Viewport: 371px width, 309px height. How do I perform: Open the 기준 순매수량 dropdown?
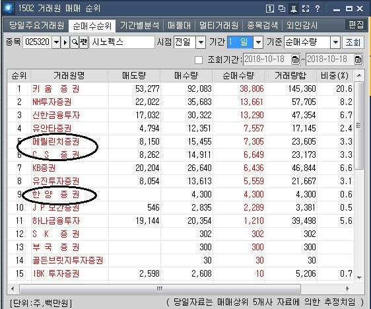click(335, 42)
